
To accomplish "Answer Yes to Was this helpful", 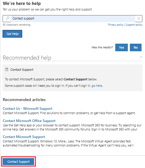I will point(121,47).
